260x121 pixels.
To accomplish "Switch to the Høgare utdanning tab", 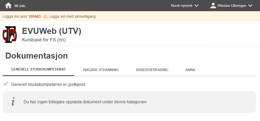I will pos(101,70).
